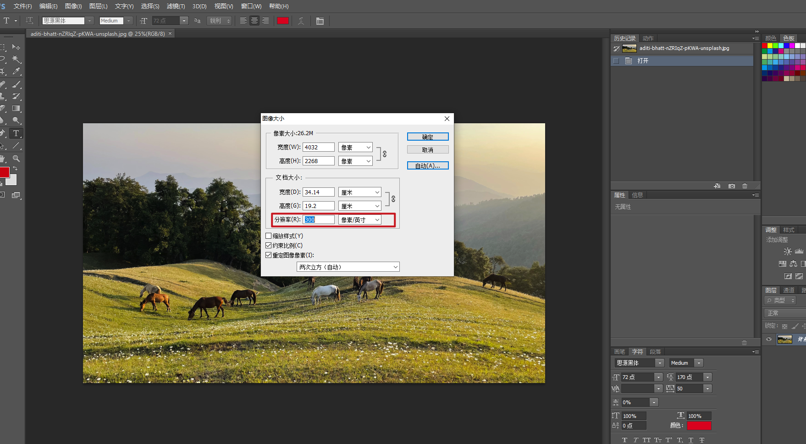Image resolution: width=806 pixels, height=444 pixels.
Task: Add a Brightness/Contrast adjustment
Action: coord(788,251)
